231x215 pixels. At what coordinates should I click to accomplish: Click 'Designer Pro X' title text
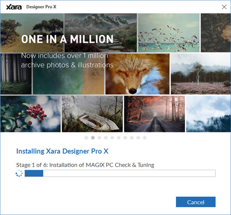41,7
